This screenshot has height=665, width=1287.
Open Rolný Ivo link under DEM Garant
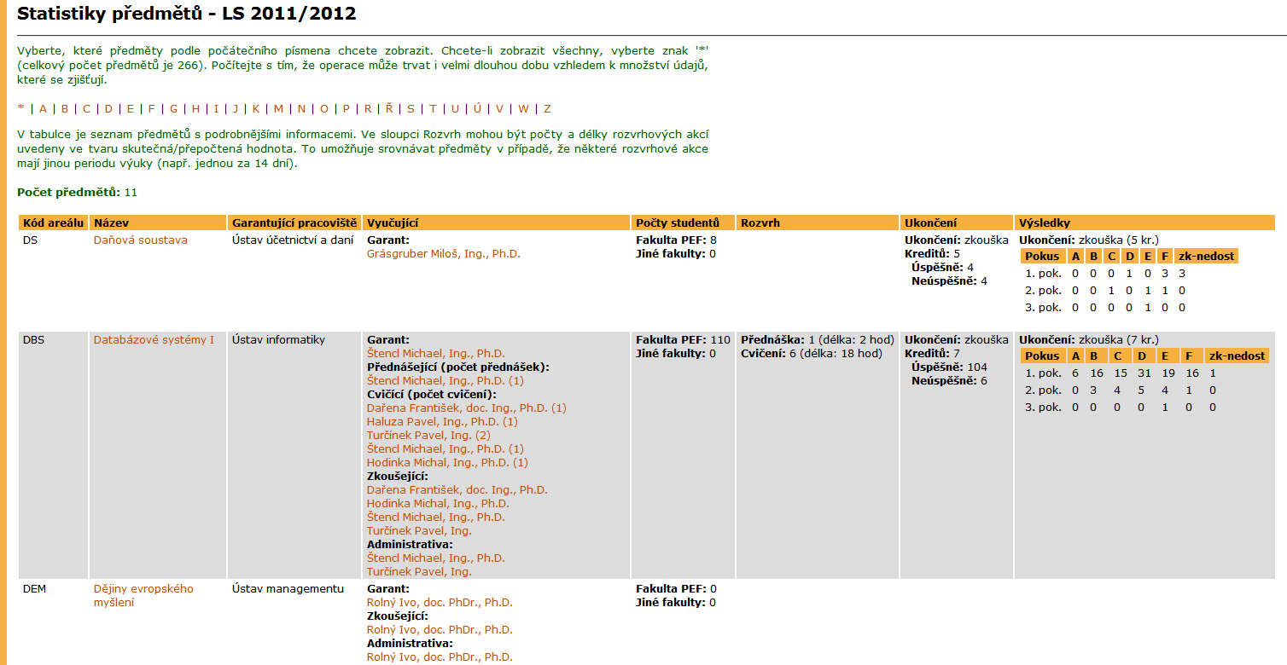coord(440,603)
